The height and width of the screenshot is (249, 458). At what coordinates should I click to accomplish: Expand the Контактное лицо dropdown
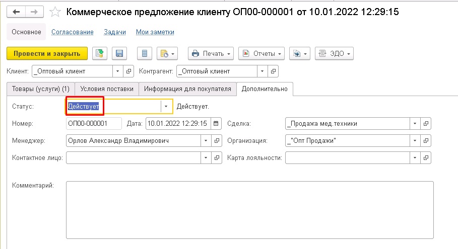click(206, 158)
